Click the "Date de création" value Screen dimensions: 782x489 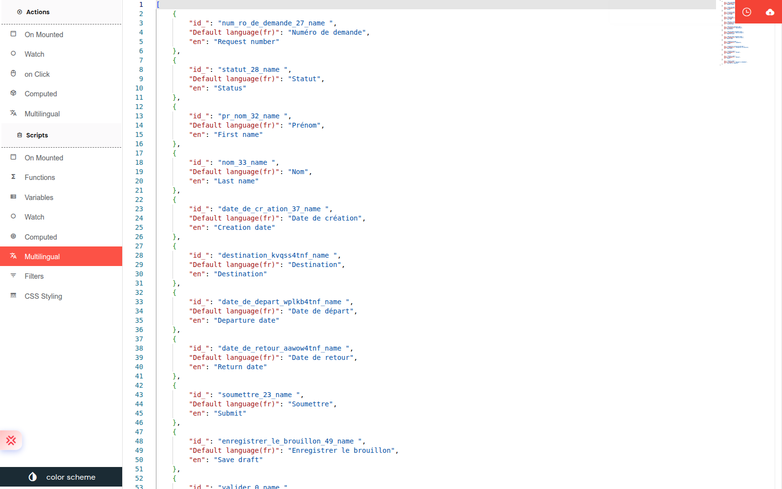coord(325,219)
